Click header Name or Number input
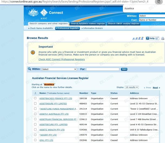 click(x=152, y=20)
